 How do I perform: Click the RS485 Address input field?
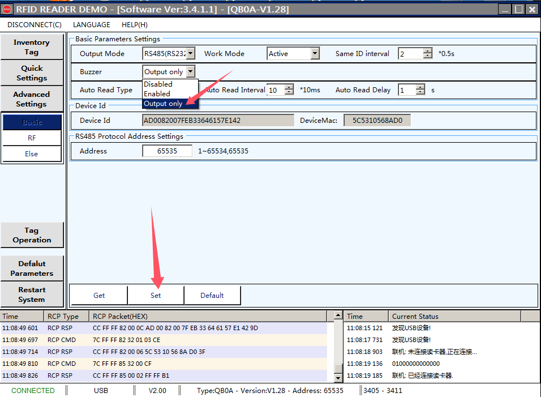[167, 151]
